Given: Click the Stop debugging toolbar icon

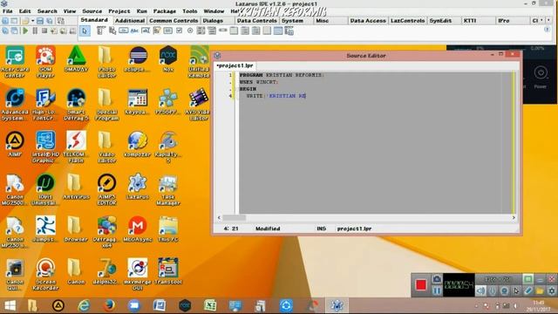Looking at the screenshot, I should [44, 31].
